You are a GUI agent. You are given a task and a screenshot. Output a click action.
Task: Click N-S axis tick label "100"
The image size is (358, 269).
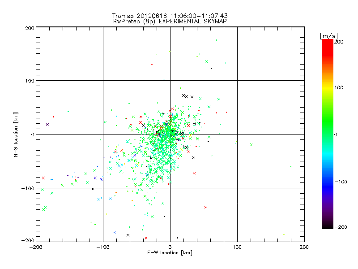(30, 81)
